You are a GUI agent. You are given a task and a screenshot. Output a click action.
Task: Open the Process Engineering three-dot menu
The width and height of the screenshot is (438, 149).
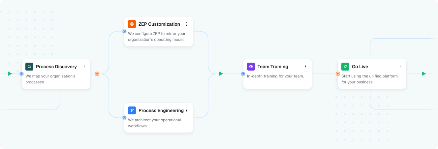(187, 110)
